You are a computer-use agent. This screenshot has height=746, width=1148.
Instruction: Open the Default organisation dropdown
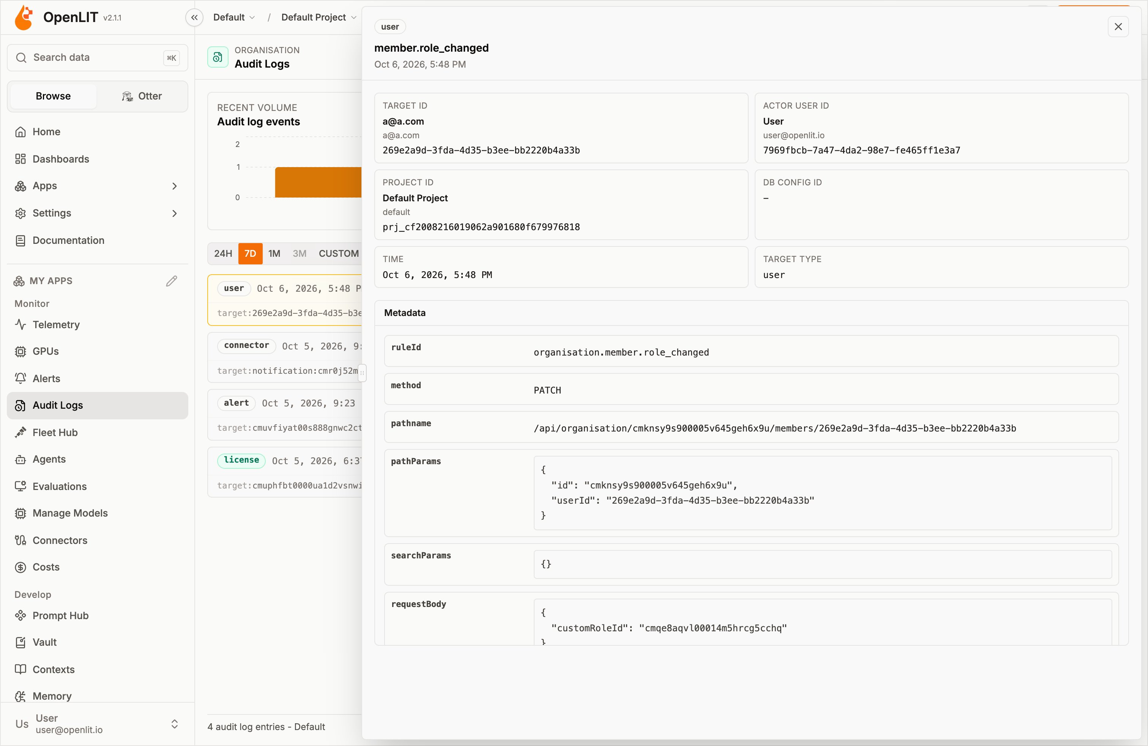point(234,17)
